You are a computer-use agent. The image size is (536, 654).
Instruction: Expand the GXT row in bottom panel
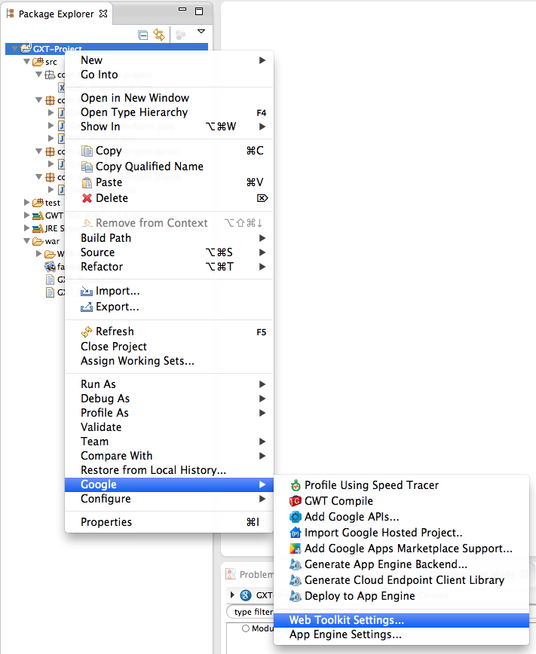click(x=232, y=594)
